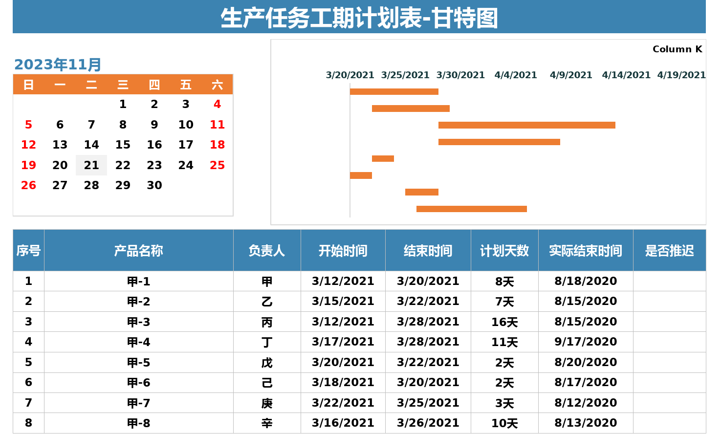
Task: Click red calendar date 4
Action: click(217, 104)
